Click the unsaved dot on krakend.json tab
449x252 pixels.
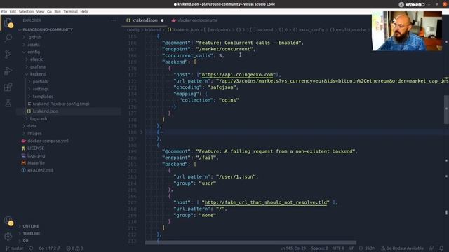point(162,20)
